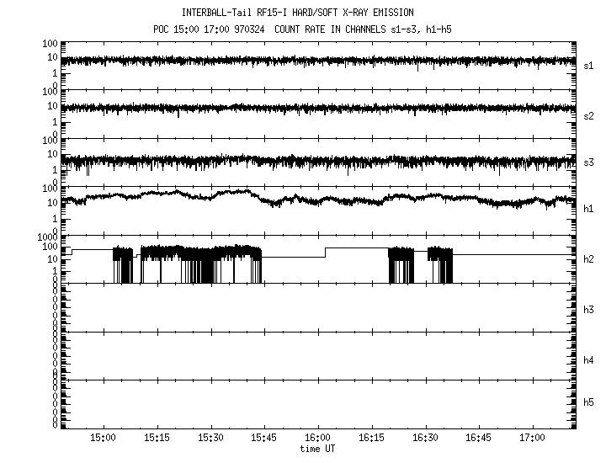Select the h4 channel label

(589, 360)
